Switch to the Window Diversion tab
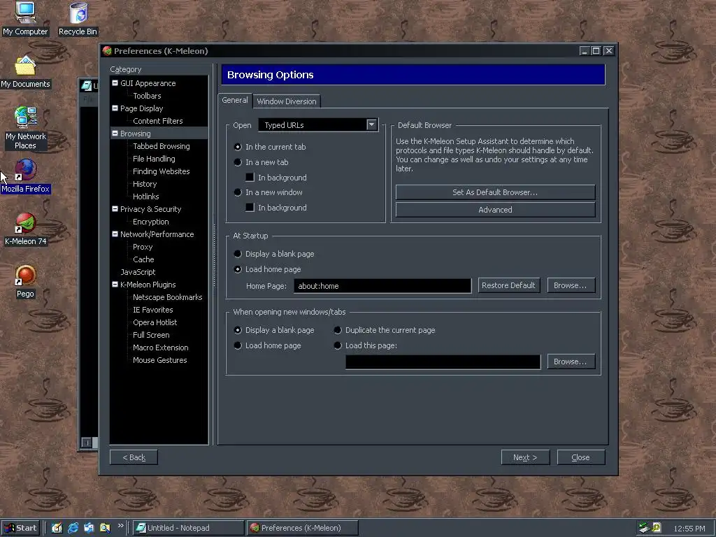Screen dimensions: 716x537 286,101
